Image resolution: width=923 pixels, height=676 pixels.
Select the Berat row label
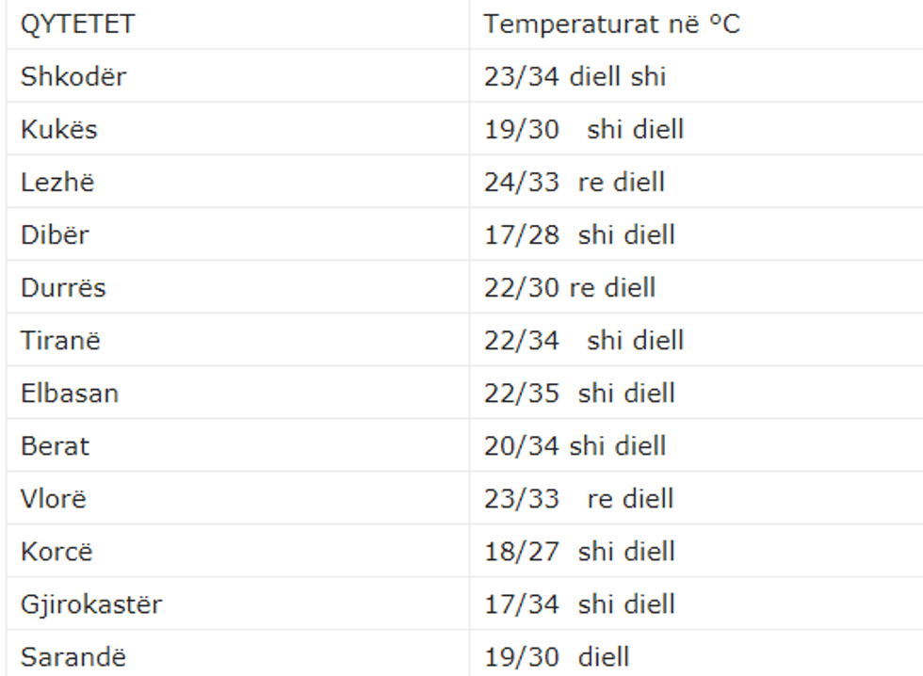[55, 445]
